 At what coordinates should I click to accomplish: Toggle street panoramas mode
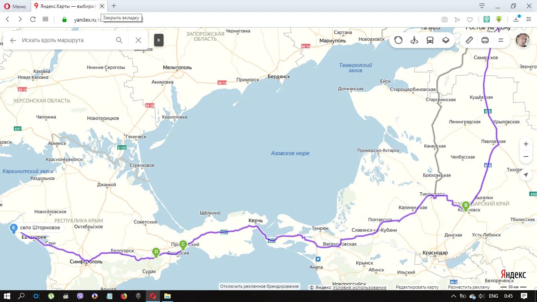(x=414, y=40)
